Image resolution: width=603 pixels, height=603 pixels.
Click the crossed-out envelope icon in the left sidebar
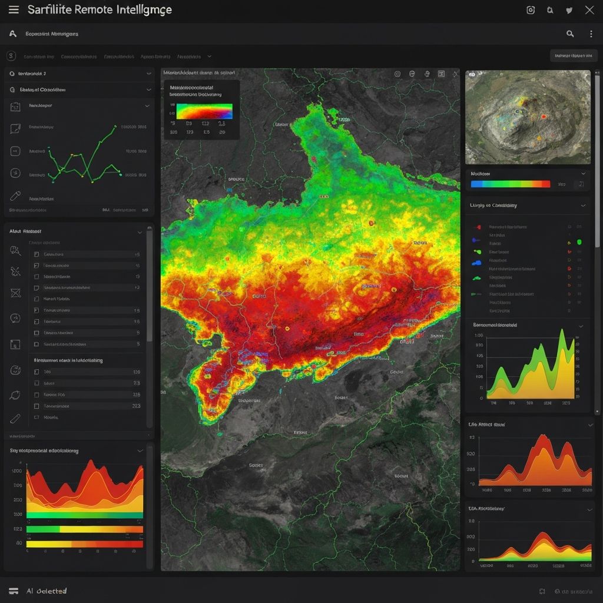(x=15, y=293)
